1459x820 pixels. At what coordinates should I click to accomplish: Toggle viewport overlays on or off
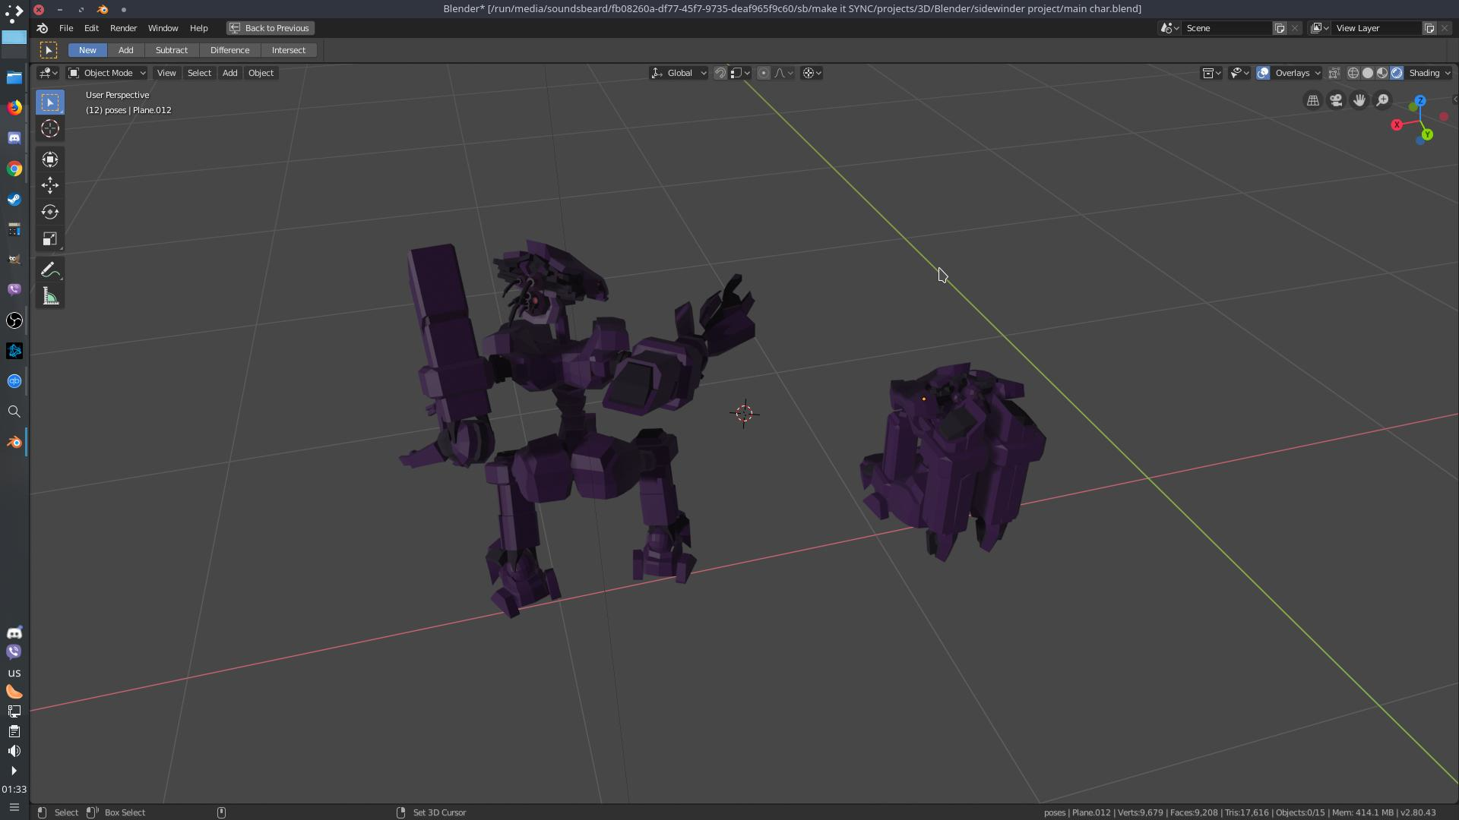click(x=1263, y=73)
